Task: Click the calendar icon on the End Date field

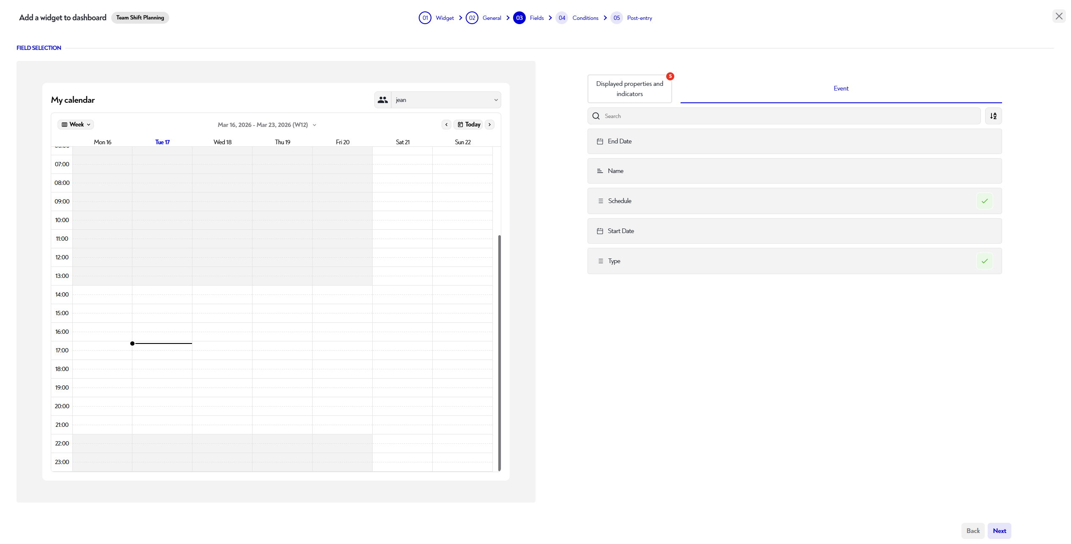Action: 600,141
